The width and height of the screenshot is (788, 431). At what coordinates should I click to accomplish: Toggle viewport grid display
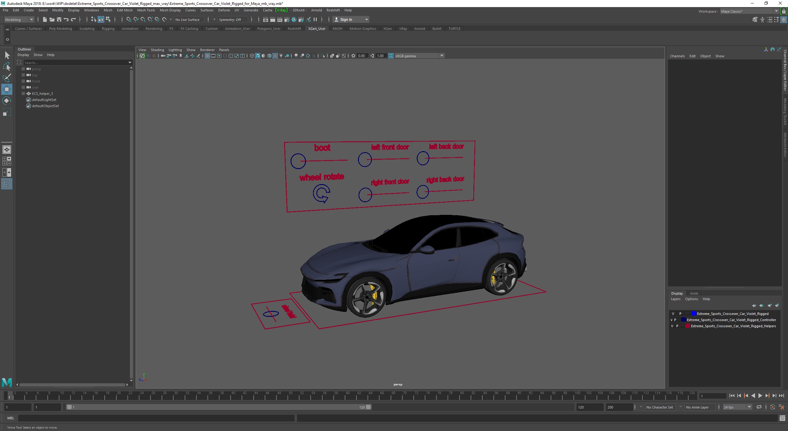[x=207, y=56]
